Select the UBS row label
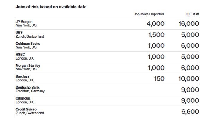The width and height of the screenshot is (211, 125). (x=19, y=33)
